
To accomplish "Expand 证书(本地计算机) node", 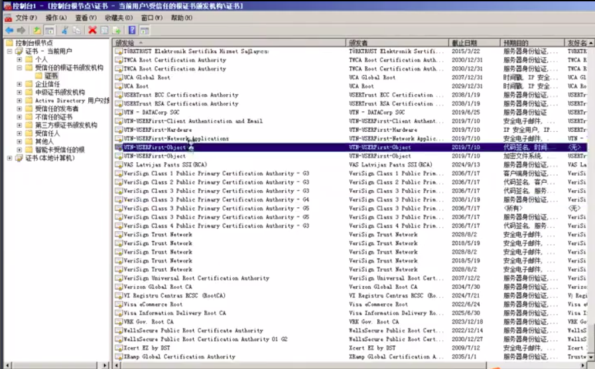I will click(x=9, y=158).
